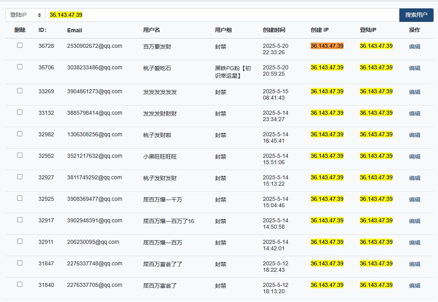Focus the IP search input field
The image size is (438, 302).
222,15
